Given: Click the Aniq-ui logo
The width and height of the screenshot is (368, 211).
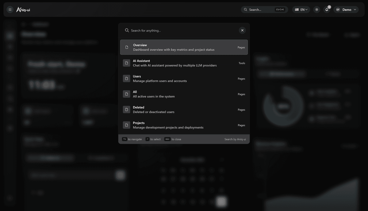Looking at the screenshot, I should coord(23,10).
